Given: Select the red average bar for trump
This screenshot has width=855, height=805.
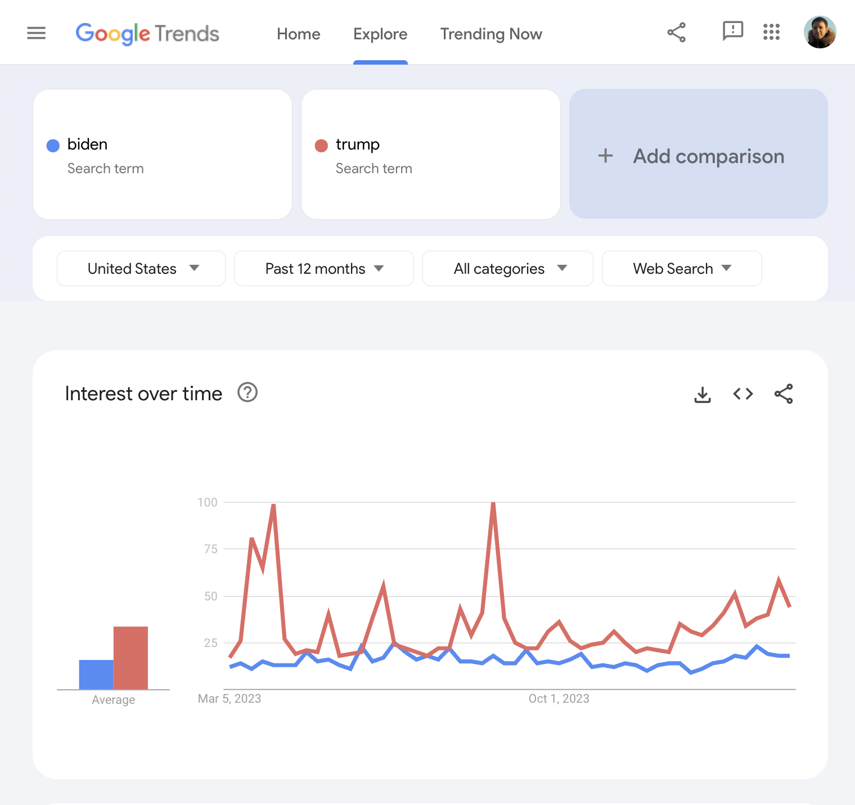Looking at the screenshot, I should click(x=131, y=658).
